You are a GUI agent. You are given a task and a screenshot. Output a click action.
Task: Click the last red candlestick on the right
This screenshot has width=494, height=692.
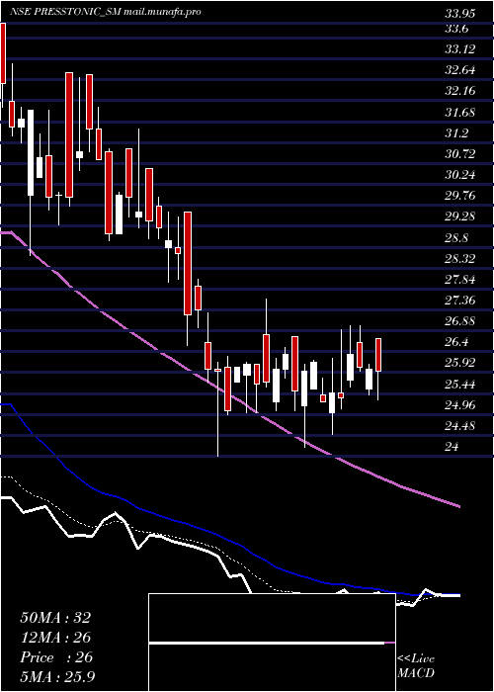pos(378,355)
